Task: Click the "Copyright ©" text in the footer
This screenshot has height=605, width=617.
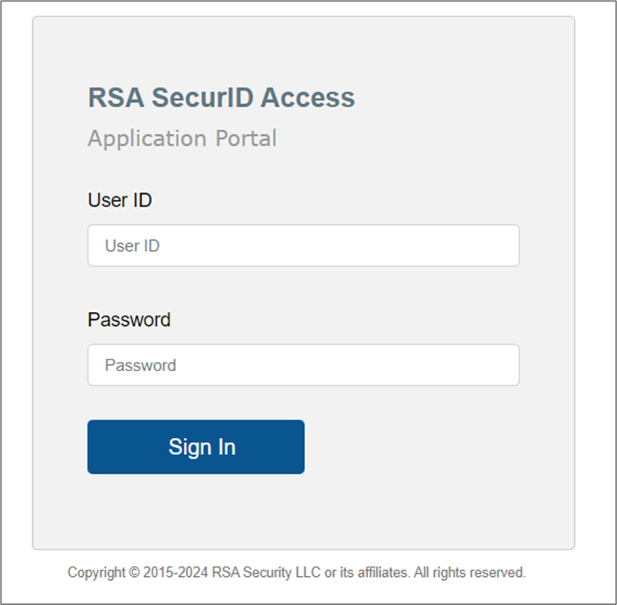Action: [x=102, y=572]
